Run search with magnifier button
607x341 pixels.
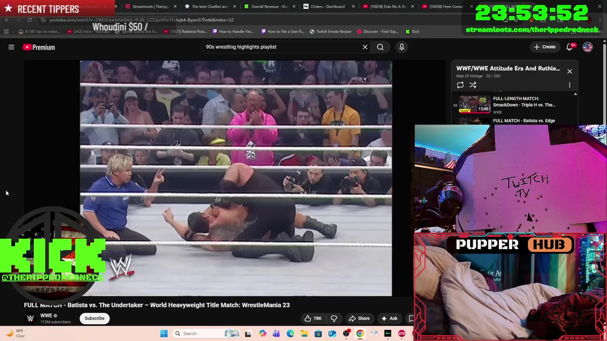coord(380,47)
